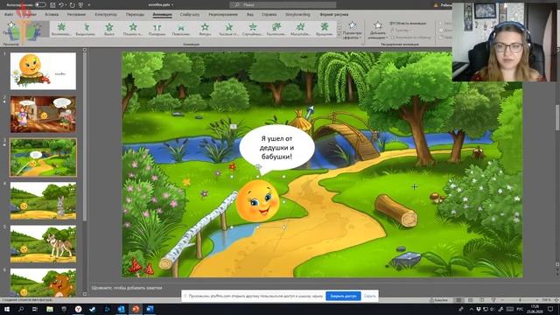
Task: Apply the Возникновение animation effect
Action: pyautogui.click(x=61, y=29)
